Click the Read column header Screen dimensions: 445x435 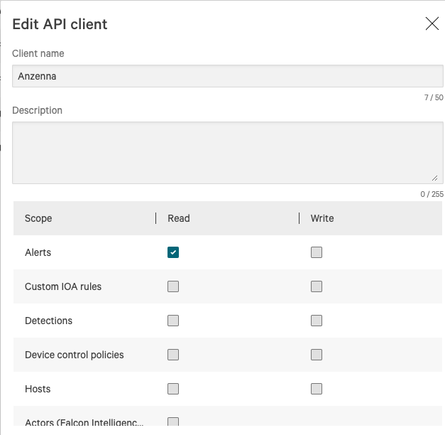pos(179,218)
